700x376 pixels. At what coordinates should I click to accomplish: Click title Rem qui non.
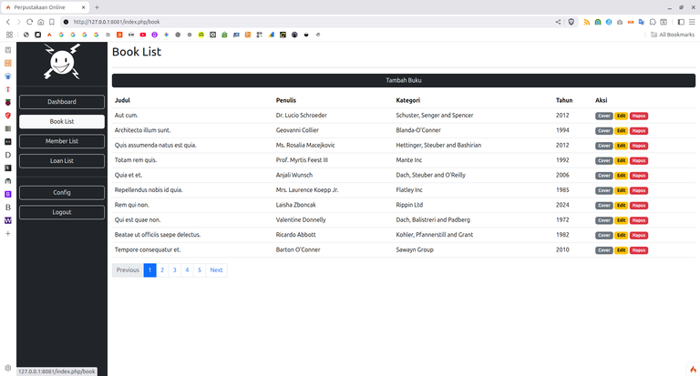click(132, 205)
